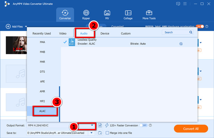Choose APE format in list

42,82
